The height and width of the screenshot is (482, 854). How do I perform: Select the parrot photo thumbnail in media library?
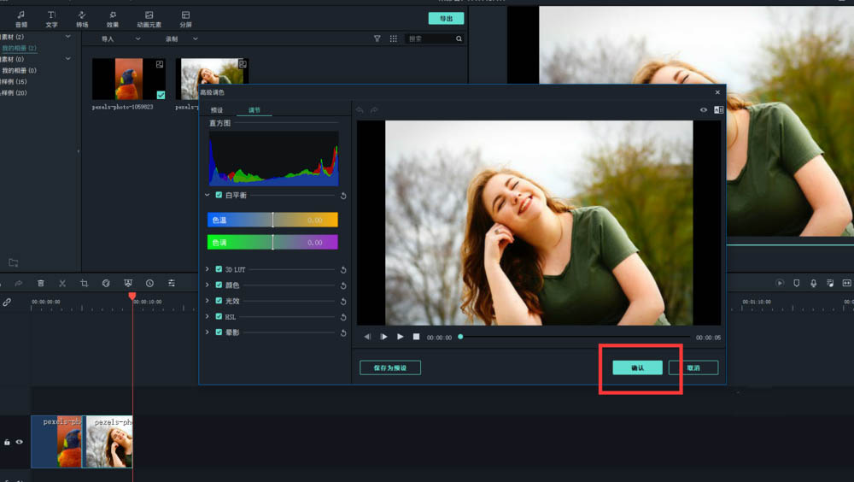point(129,79)
